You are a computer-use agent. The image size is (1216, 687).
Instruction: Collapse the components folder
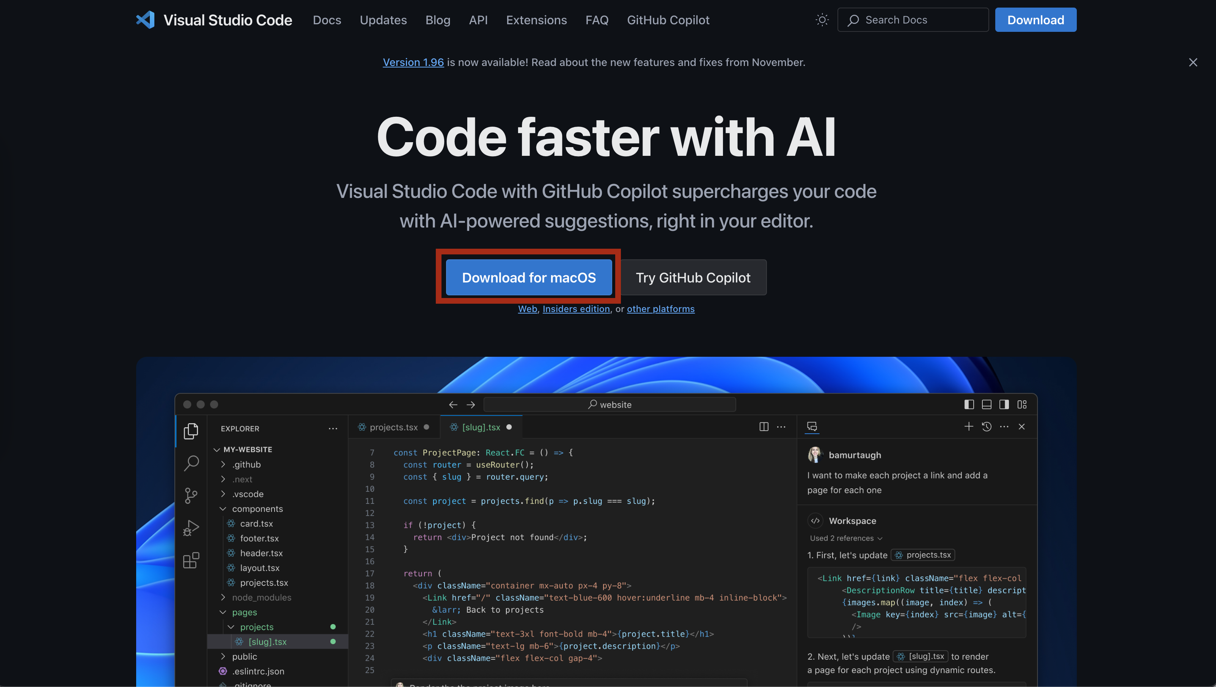click(223, 509)
